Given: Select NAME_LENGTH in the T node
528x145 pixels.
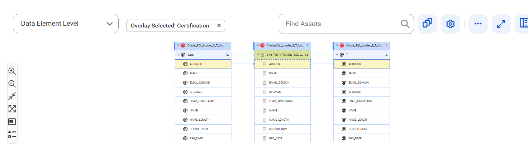Looking at the screenshot, I should [362, 120].
